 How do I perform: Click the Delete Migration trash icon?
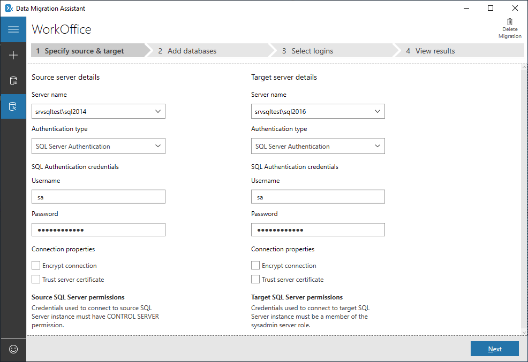pyautogui.click(x=509, y=22)
